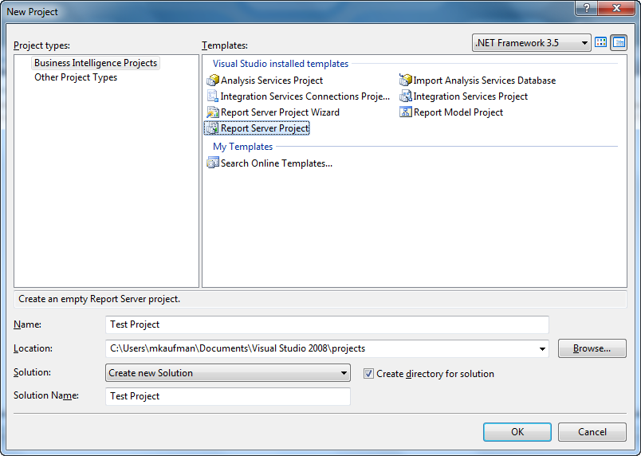Click the Report Server Project label

point(265,128)
